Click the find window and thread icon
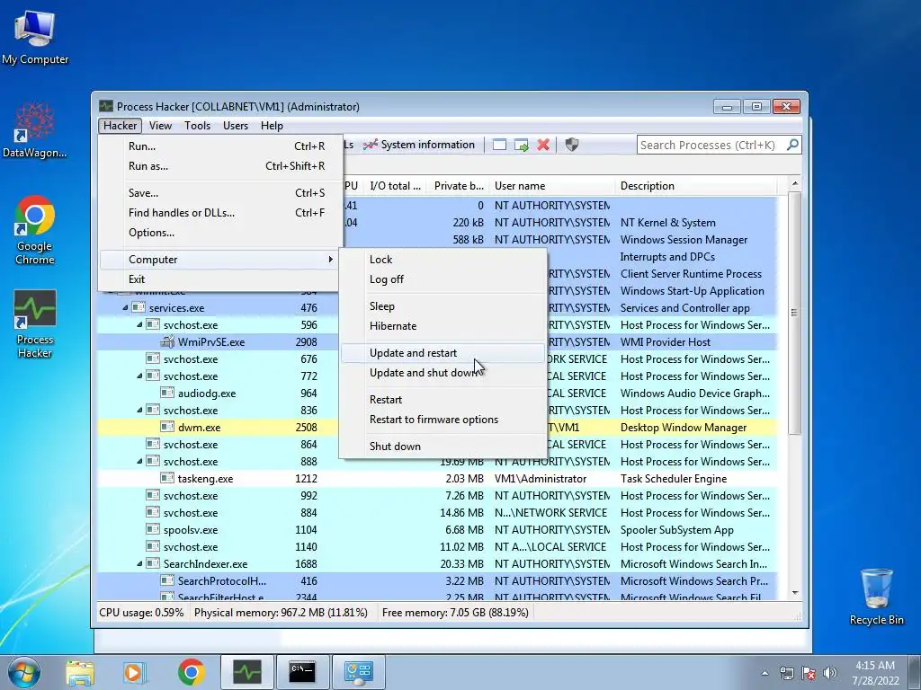 [x=521, y=145]
